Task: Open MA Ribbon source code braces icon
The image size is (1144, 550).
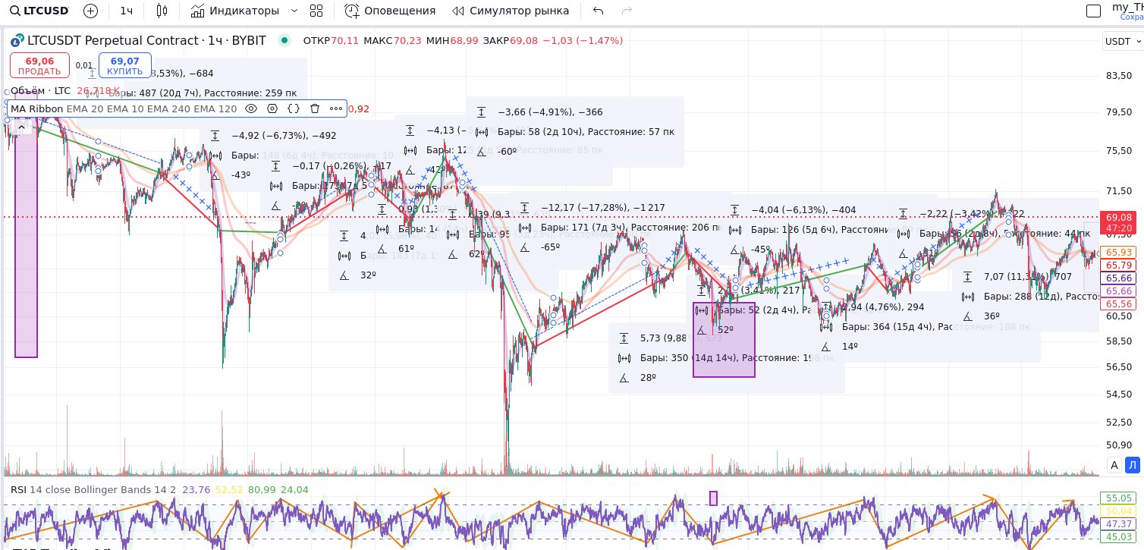Action: [294, 108]
